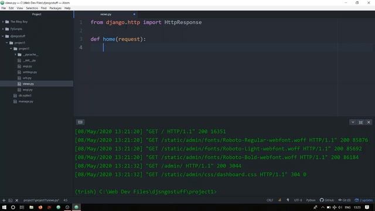Click the warning icon in status bar

(x=279, y=200)
